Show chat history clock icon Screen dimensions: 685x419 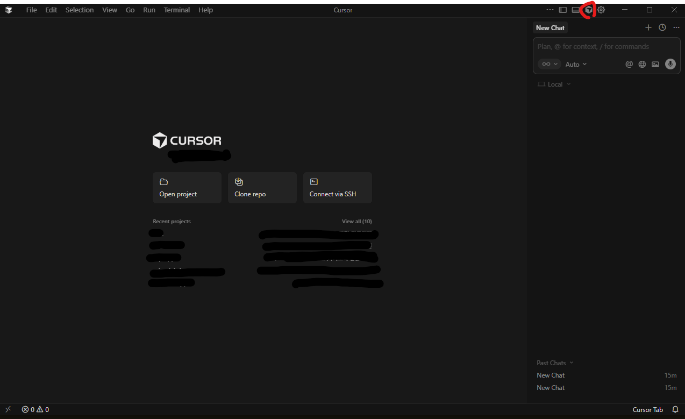point(662,27)
